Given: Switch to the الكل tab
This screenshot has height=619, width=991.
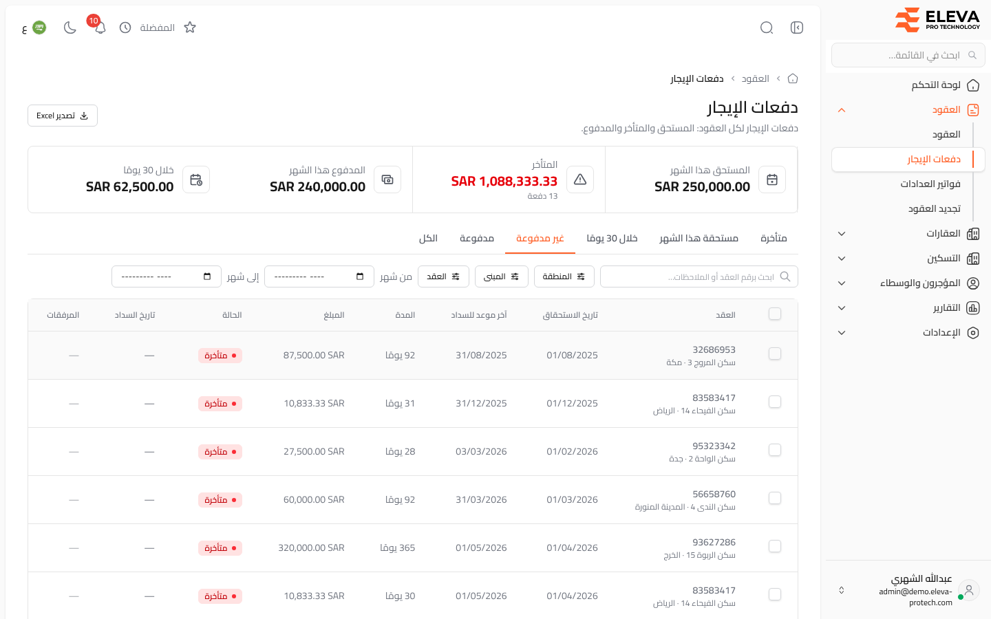Looking at the screenshot, I should point(428,238).
